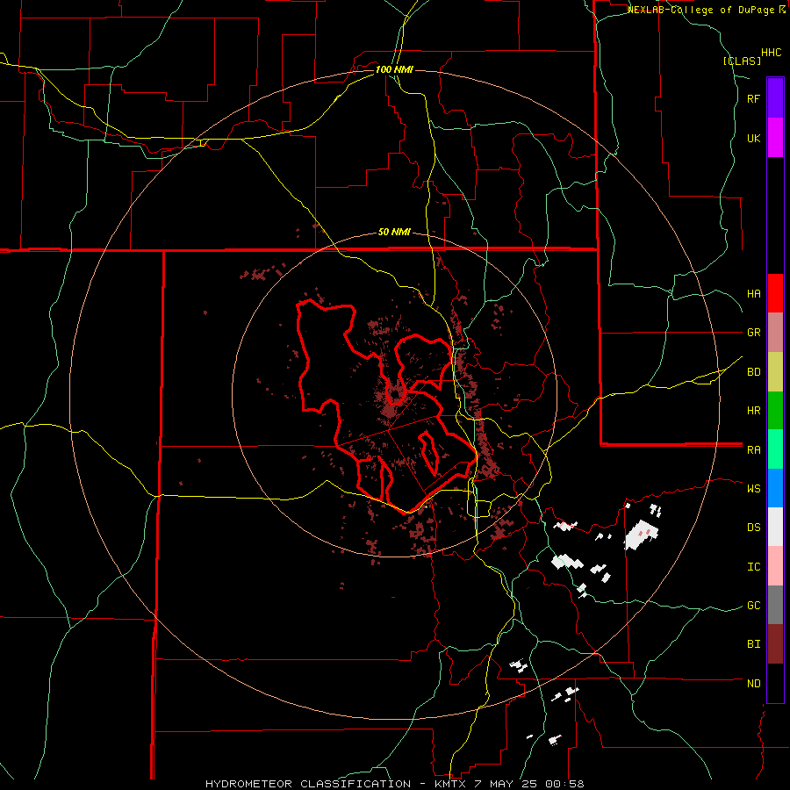This screenshot has width=790, height=790.
Task: Click the UK magenta legend swatch
Action: pyautogui.click(x=775, y=138)
